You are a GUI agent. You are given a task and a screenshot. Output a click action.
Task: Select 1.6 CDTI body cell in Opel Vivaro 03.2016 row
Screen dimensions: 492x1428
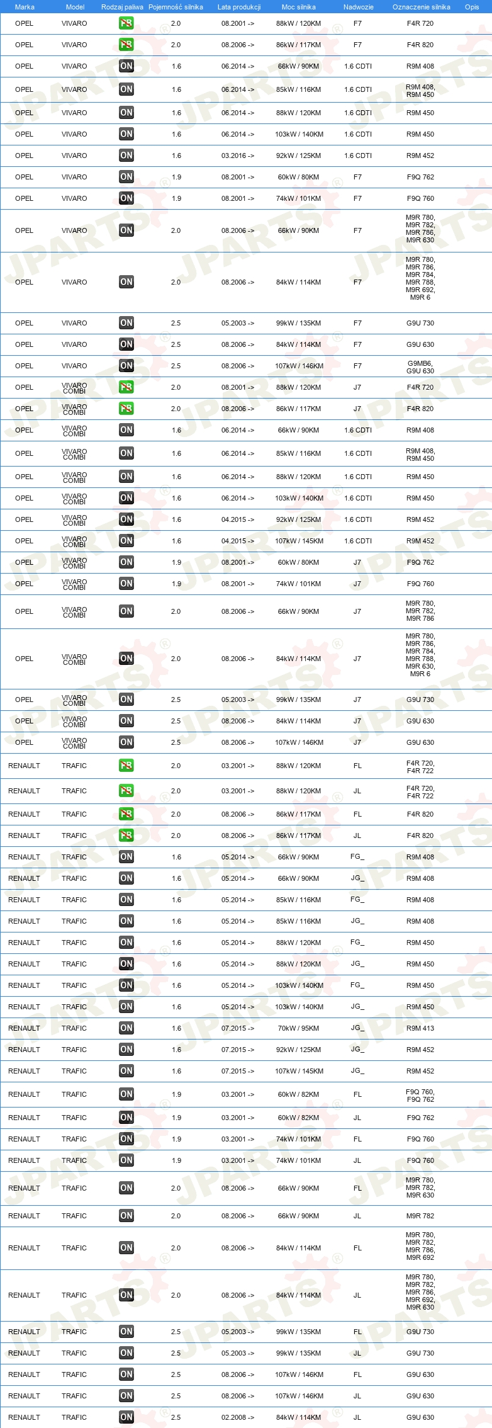[x=358, y=156]
